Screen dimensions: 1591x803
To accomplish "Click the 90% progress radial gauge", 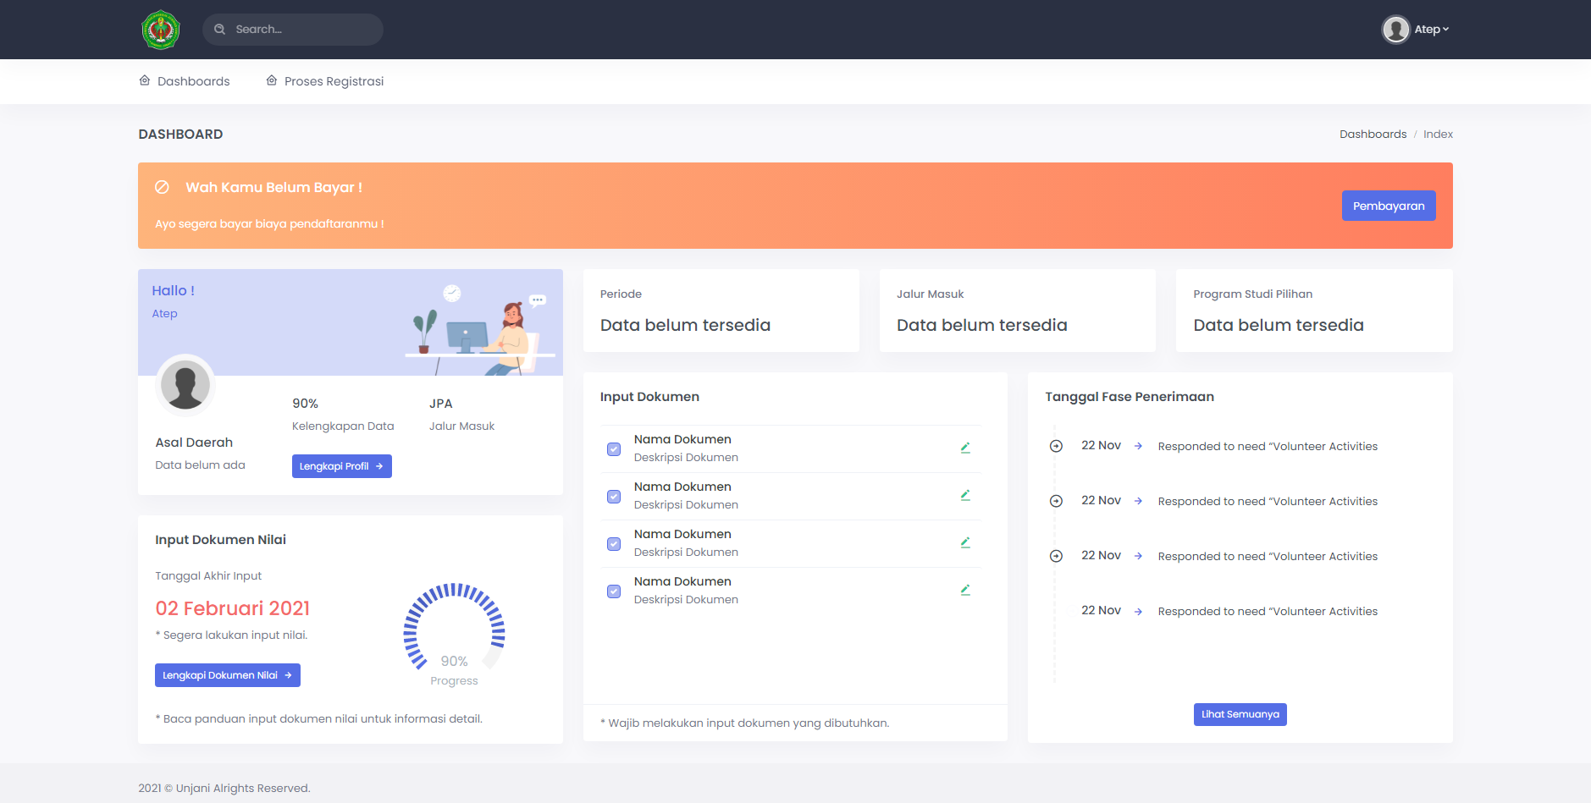I will tap(454, 627).
